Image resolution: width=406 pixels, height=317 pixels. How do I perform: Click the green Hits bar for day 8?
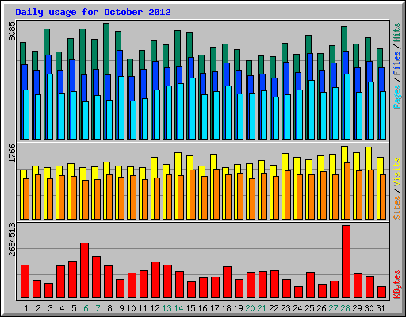click(x=106, y=49)
